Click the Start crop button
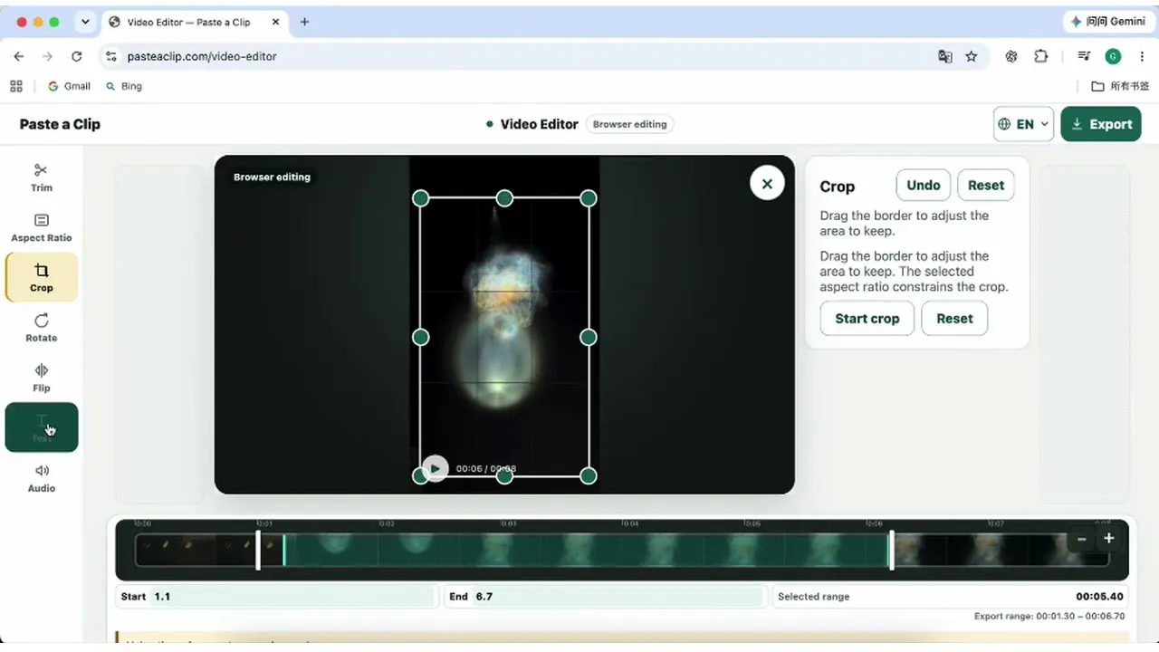Screen dimensions: 1159x652 (x=867, y=319)
